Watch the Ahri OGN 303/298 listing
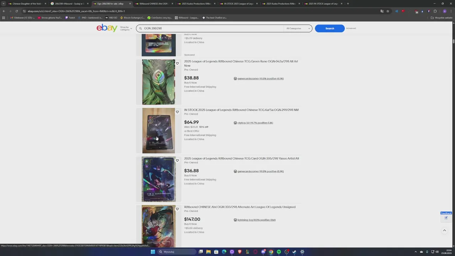455x256 pixels. (177, 209)
